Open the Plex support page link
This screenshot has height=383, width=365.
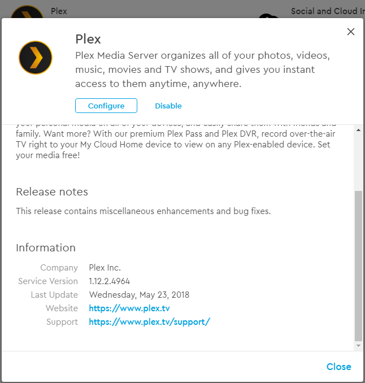pos(150,322)
